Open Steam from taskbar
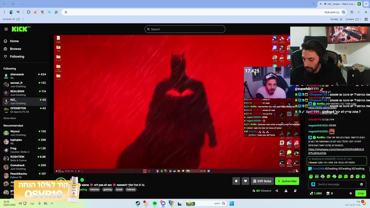370x208 pixels. [138, 203]
